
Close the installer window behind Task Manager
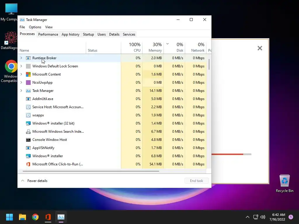coord(260,48)
